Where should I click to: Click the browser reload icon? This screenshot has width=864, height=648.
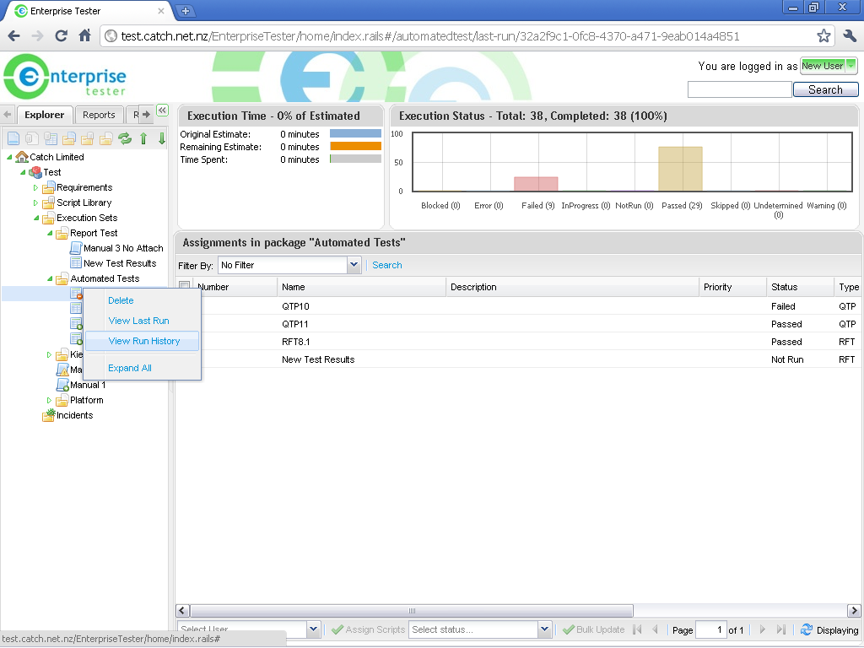(x=61, y=36)
